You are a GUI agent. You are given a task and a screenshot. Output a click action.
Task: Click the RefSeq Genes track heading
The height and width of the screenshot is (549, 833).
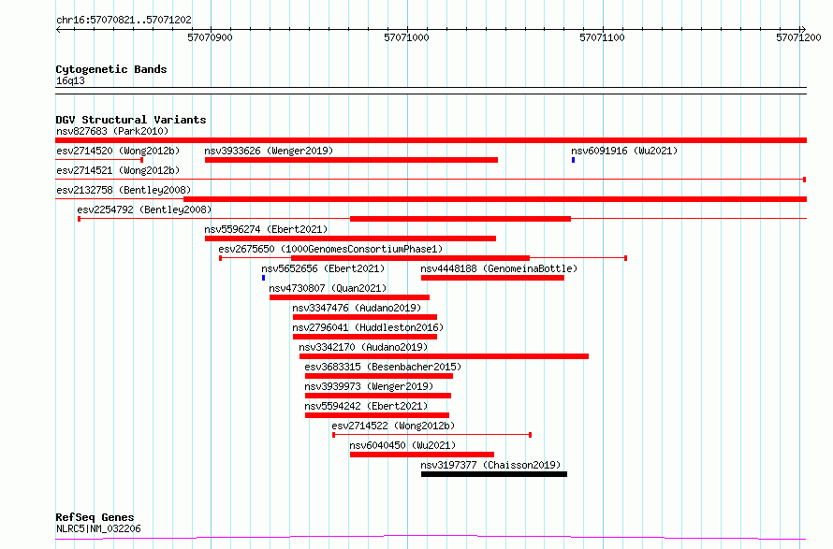tap(95, 517)
